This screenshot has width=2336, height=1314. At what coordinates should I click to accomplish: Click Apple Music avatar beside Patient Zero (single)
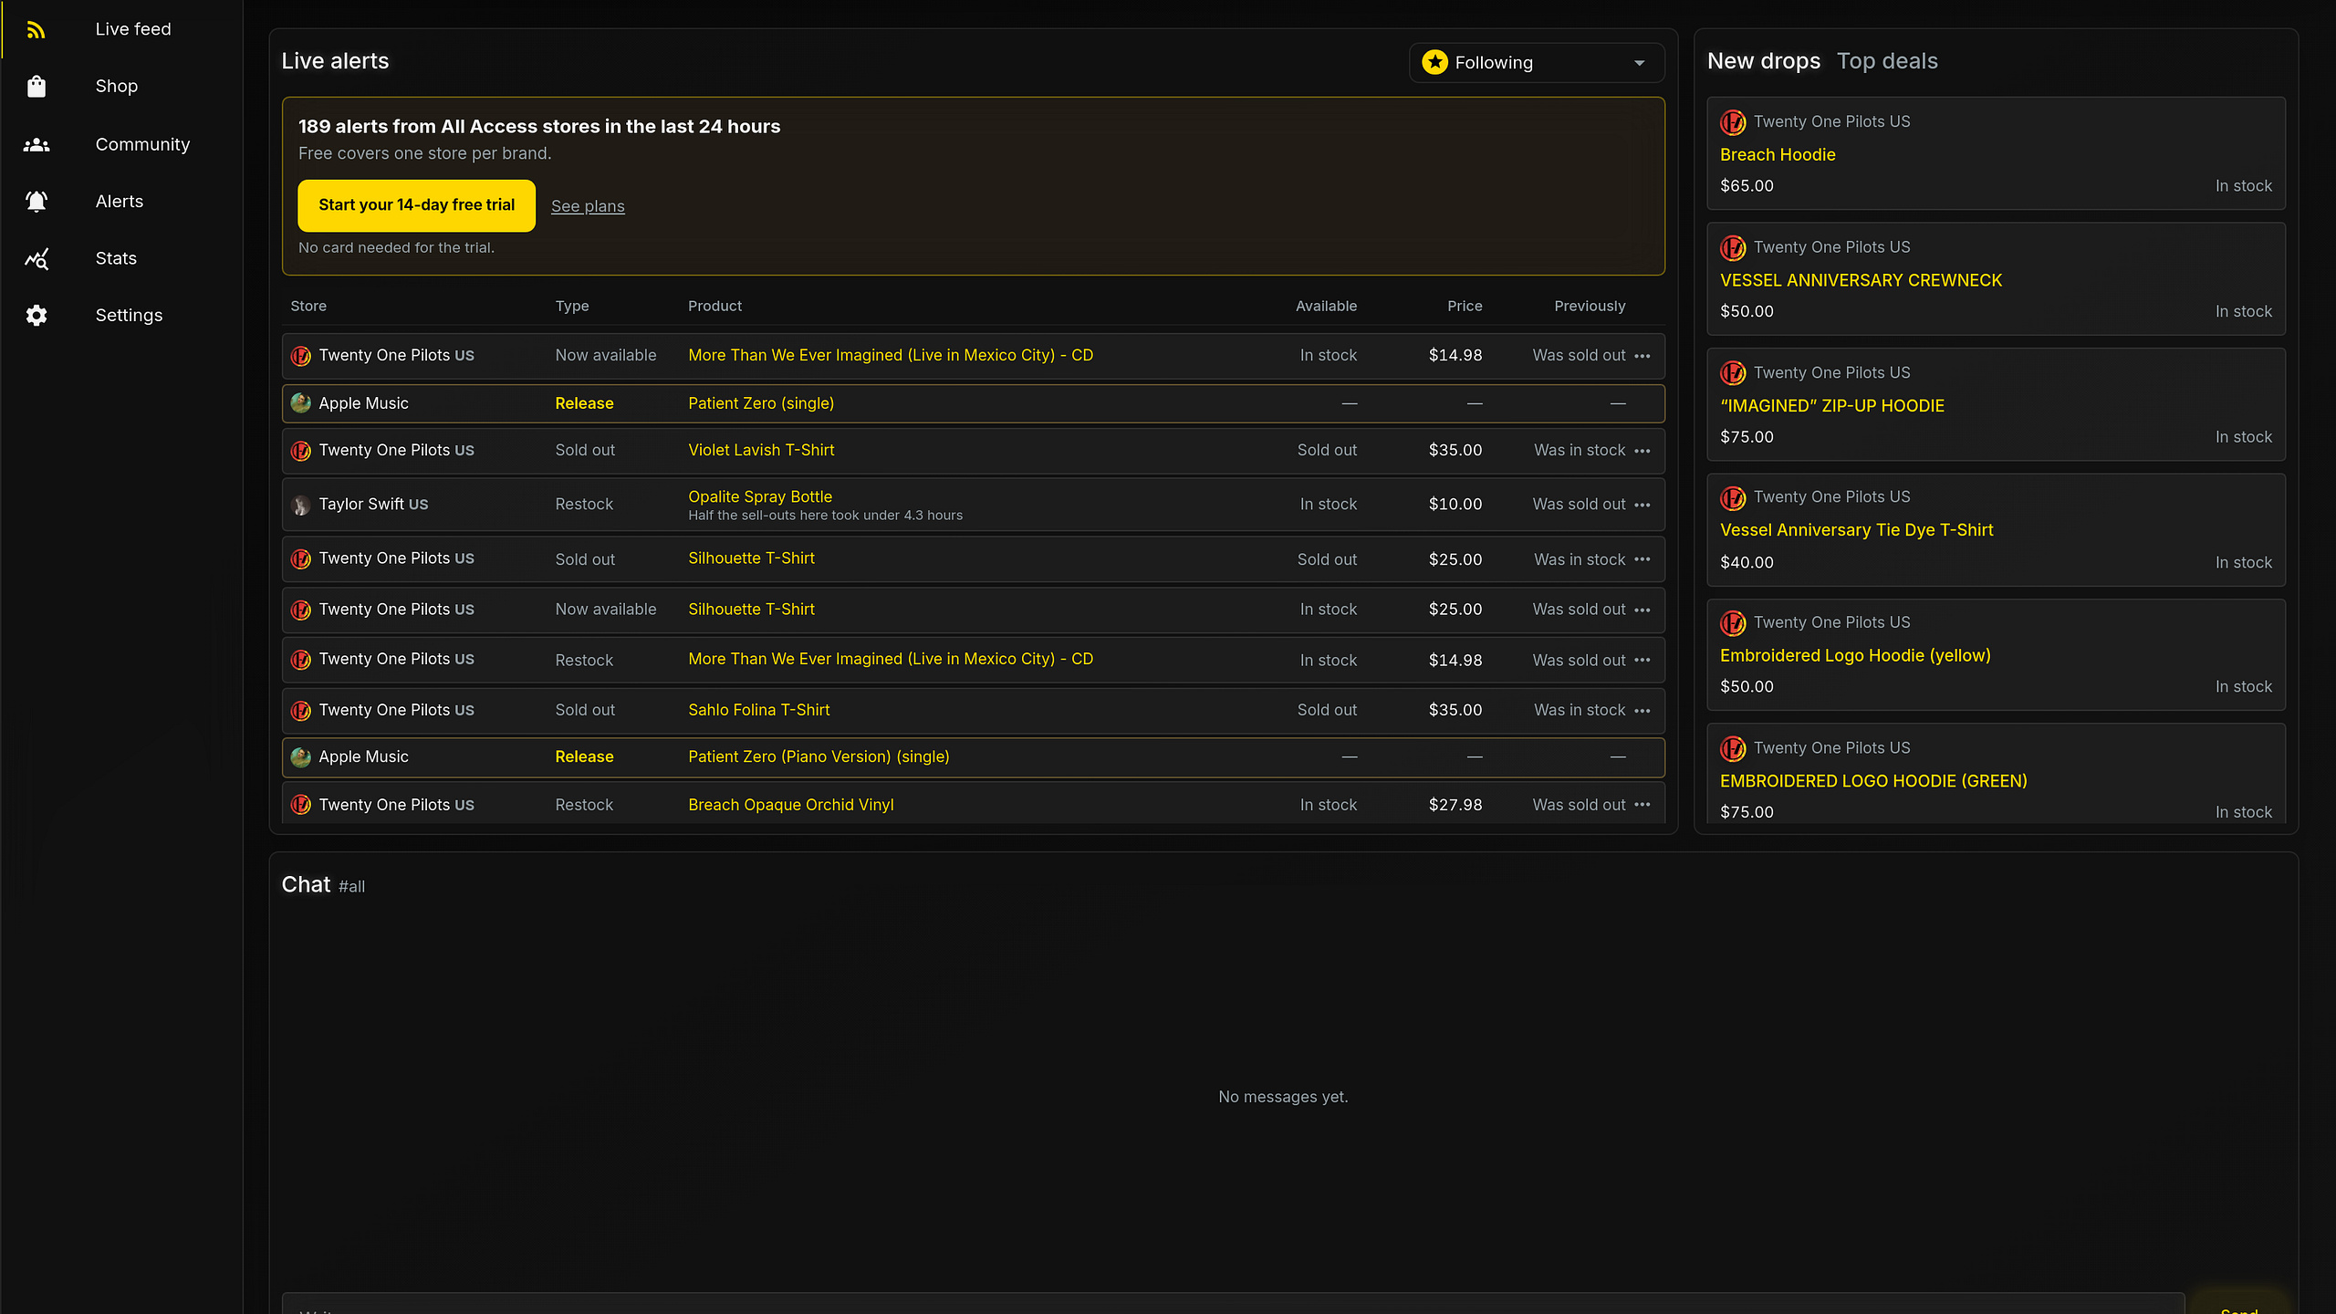pos(300,402)
